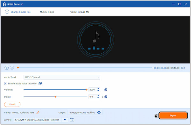Click the timestamp 00:00:00.00/00:02:40.00
Viewport: 191px width, 125px height.
[166, 68]
